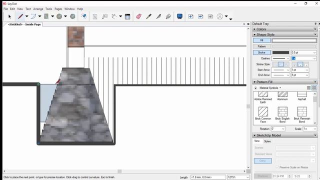
Task: Open the File menu
Action: [x=5, y=9]
